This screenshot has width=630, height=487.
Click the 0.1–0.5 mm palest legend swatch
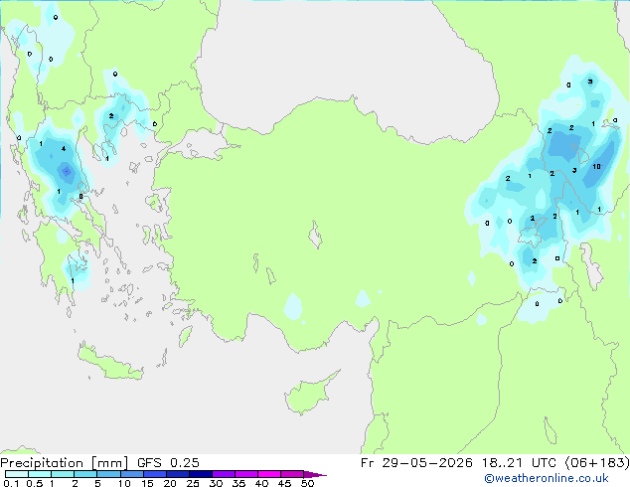(x=17, y=474)
